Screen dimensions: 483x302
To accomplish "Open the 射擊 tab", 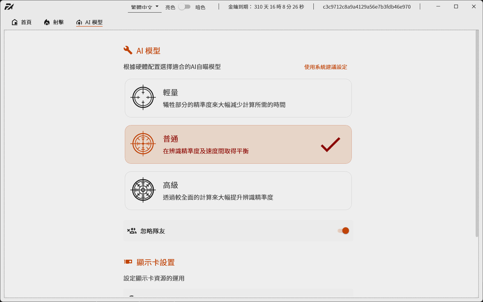I will click(x=54, y=22).
